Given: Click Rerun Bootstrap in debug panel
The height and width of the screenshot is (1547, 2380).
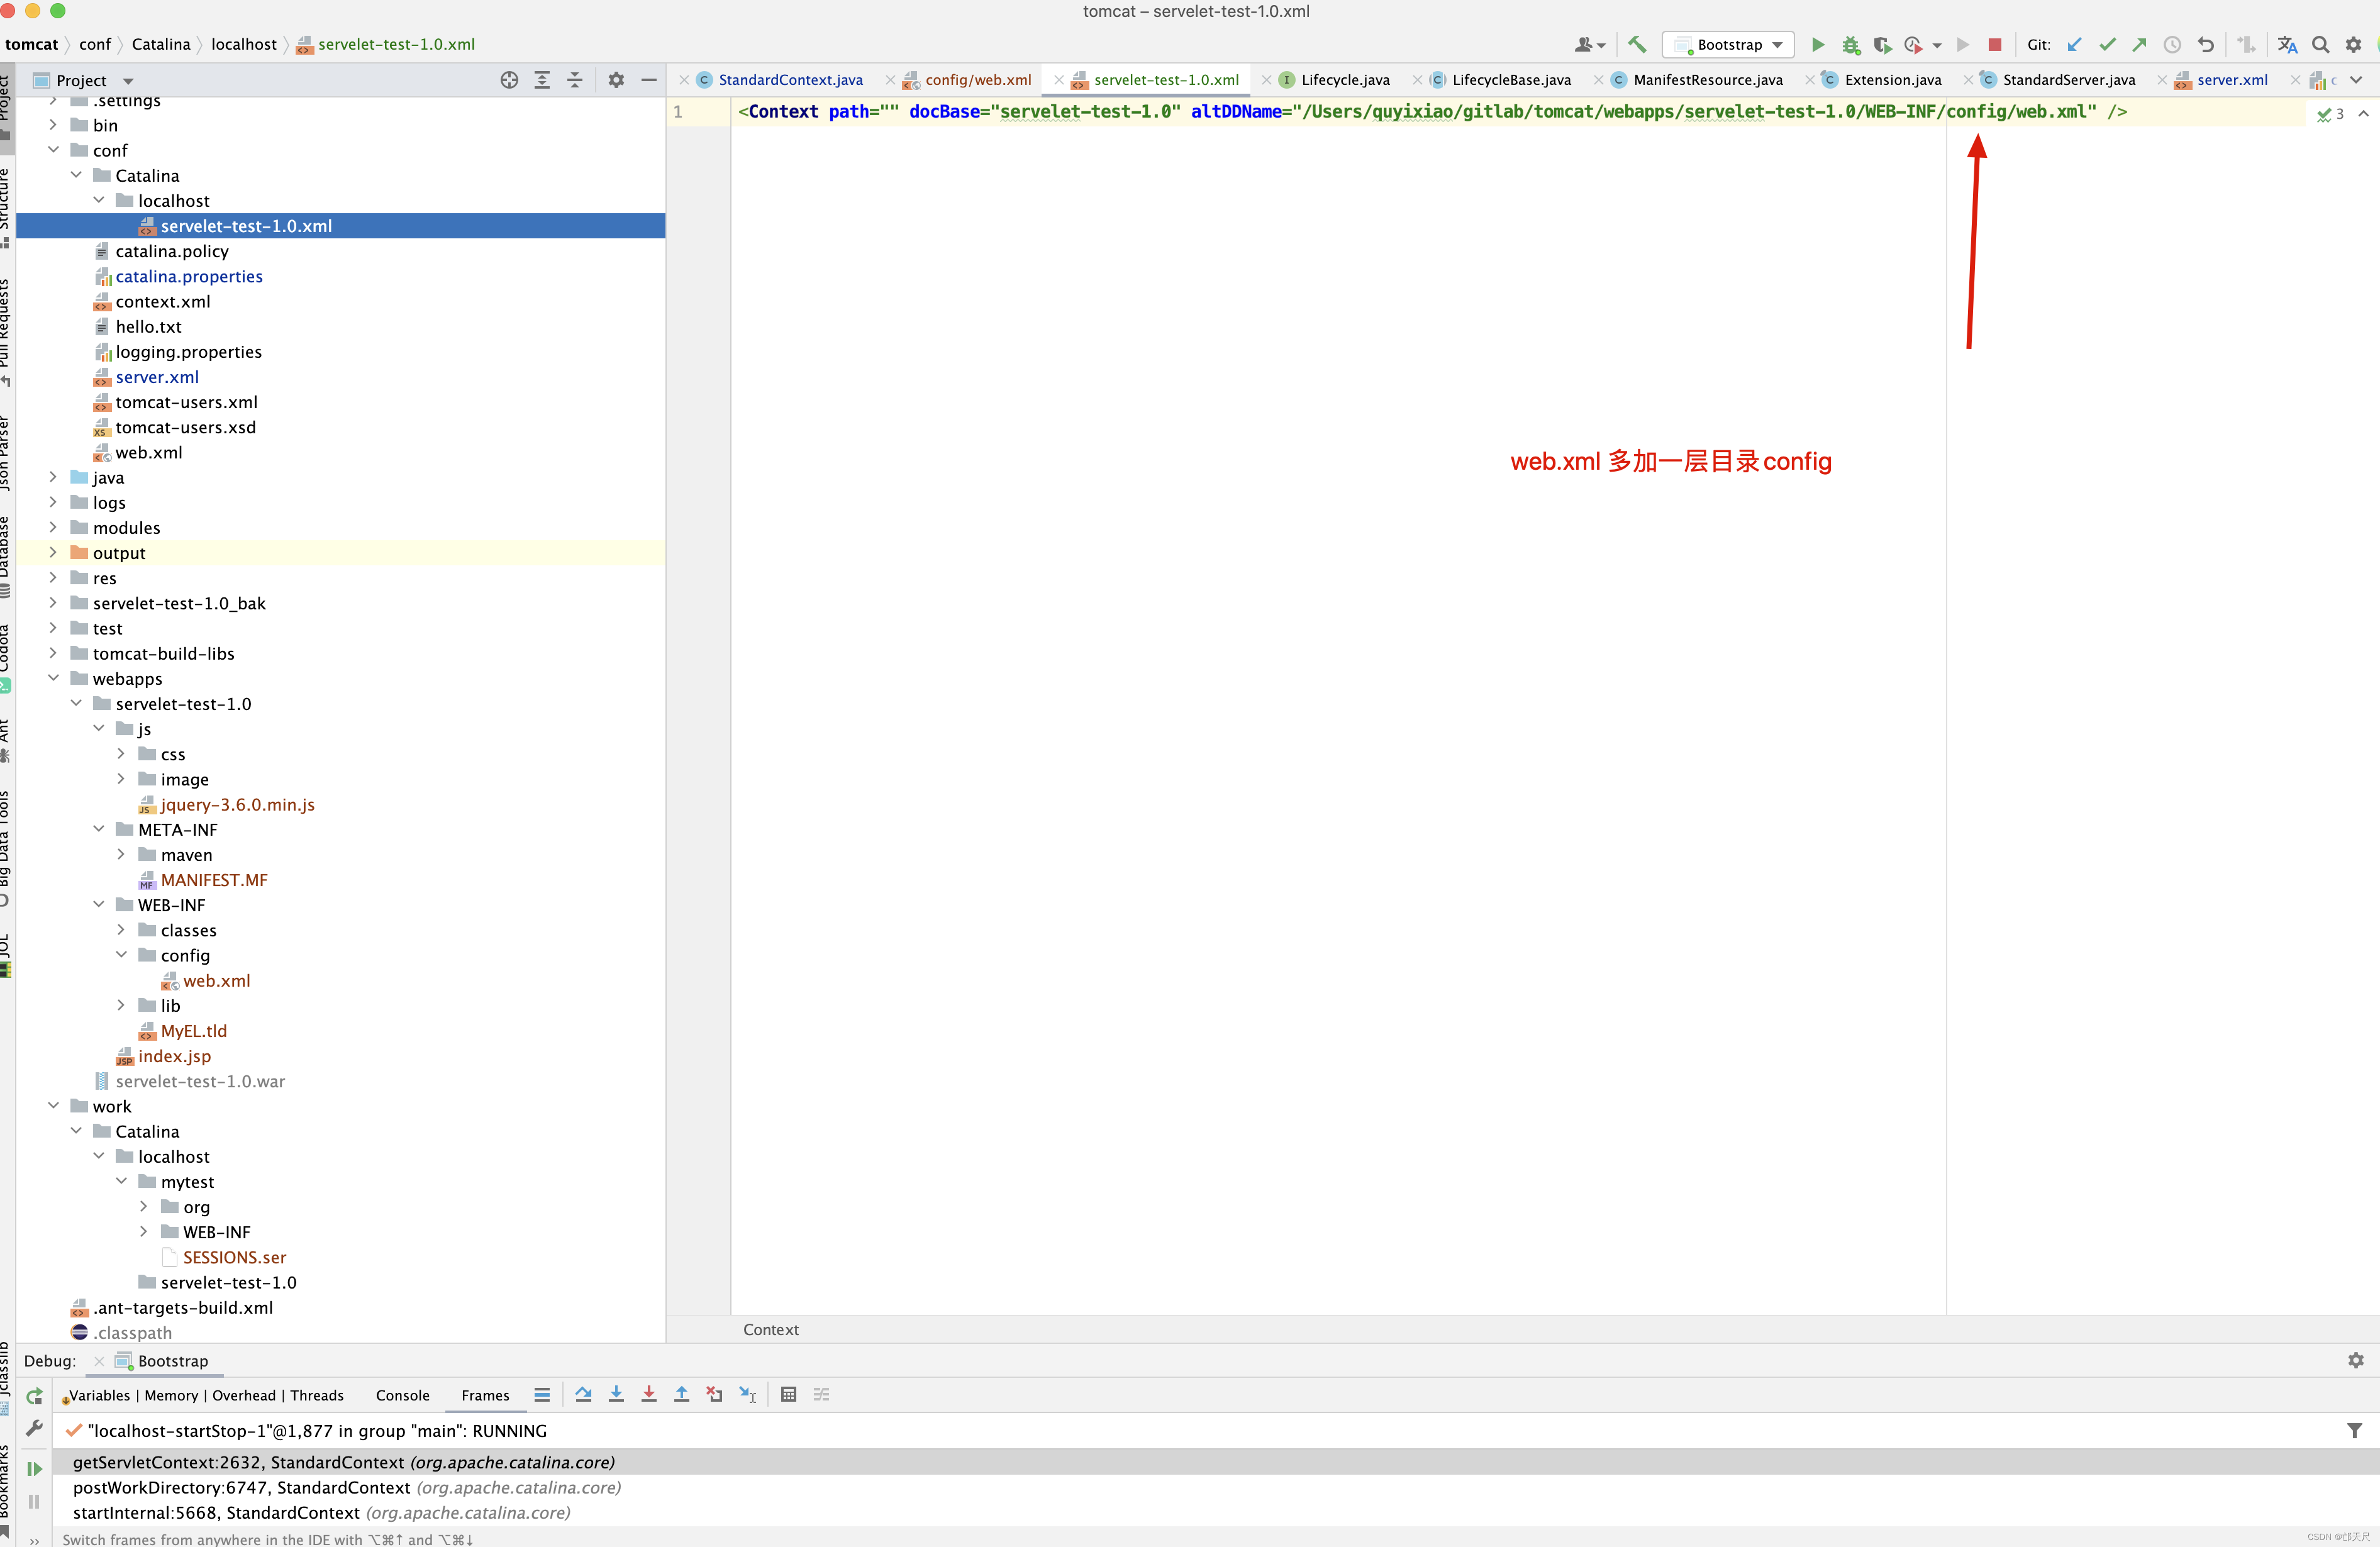Looking at the screenshot, I should tap(34, 1396).
